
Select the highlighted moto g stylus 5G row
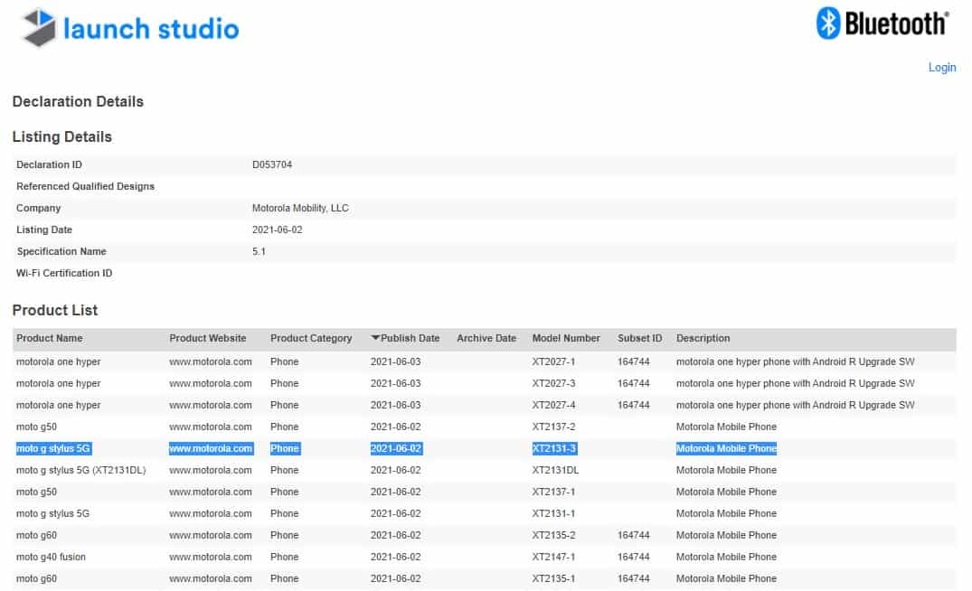pyautogui.click(x=52, y=449)
